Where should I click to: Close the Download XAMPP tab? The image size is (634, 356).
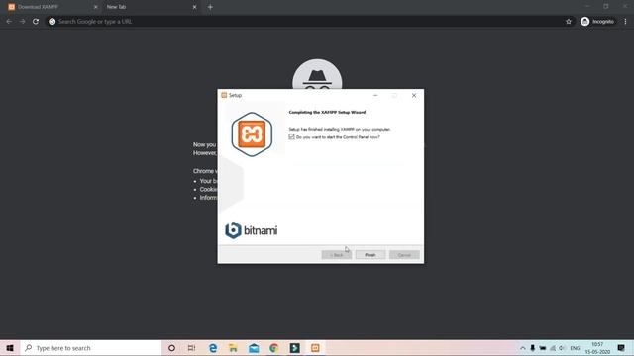(95, 7)
